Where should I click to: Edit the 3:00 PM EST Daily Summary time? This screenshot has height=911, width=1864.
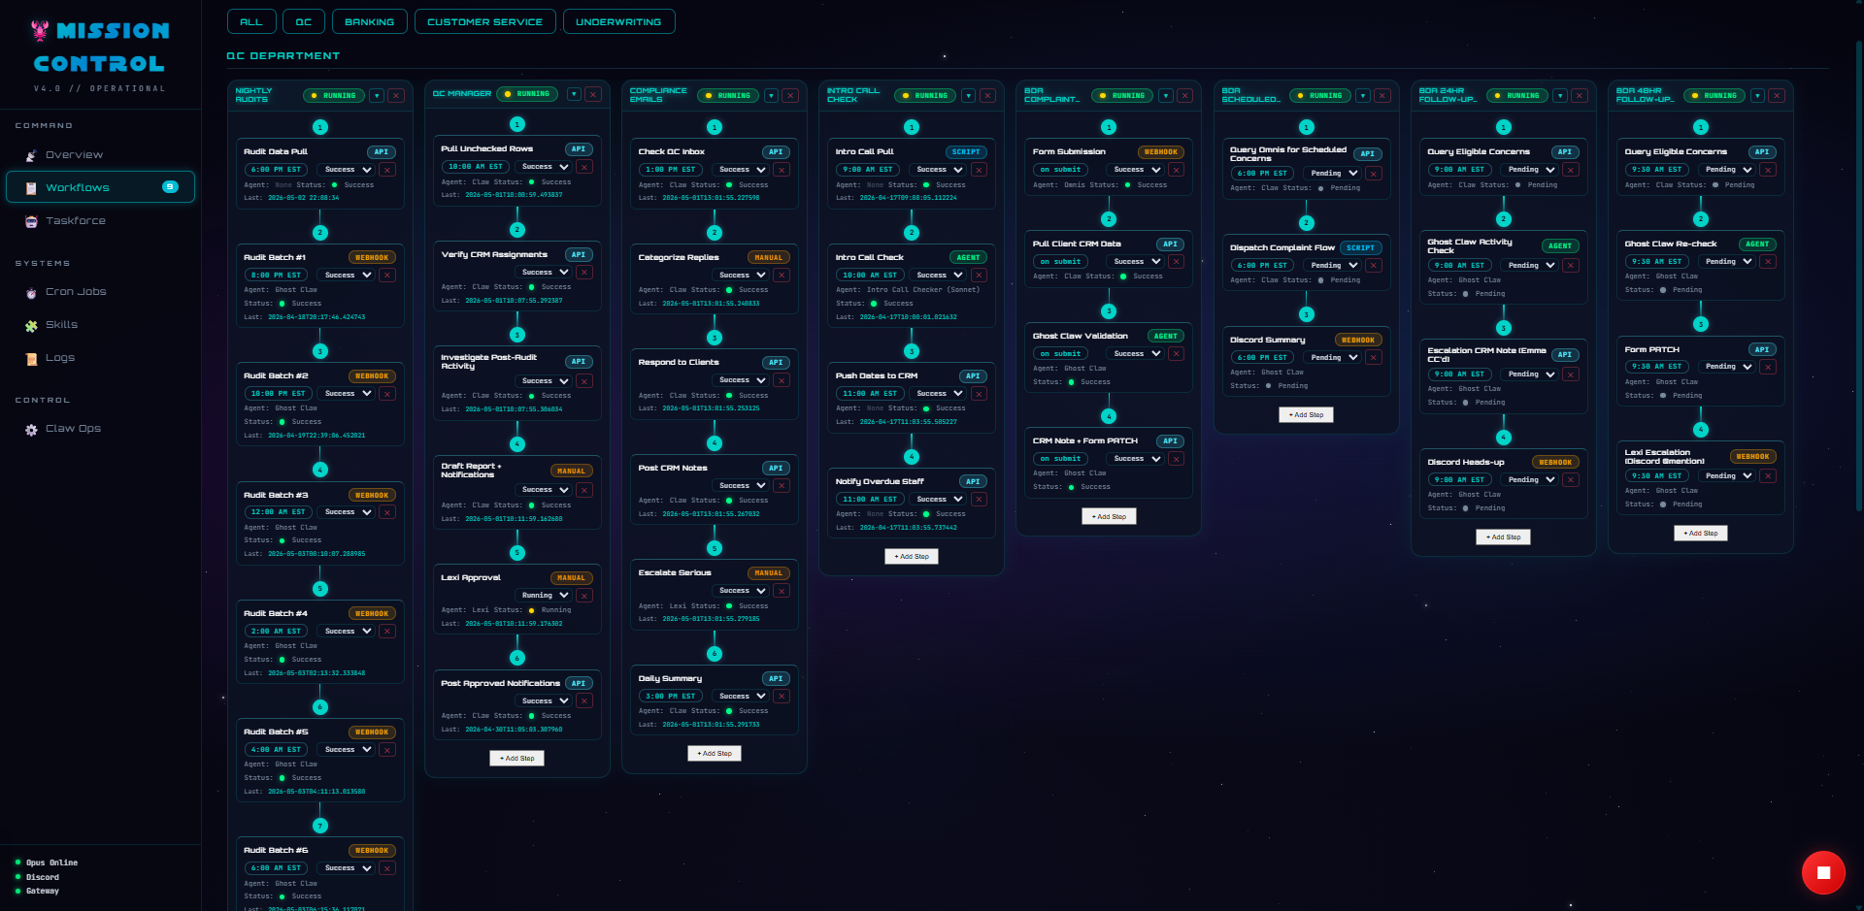[671, 697]
